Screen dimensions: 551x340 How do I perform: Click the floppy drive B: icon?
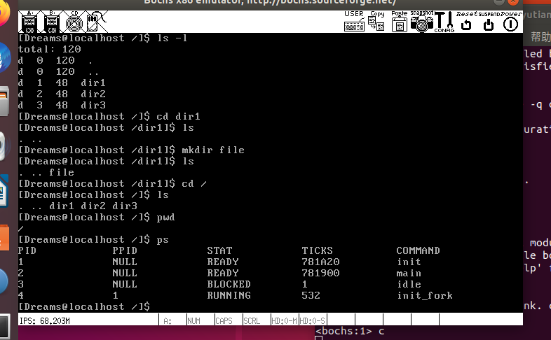point(51,22)
